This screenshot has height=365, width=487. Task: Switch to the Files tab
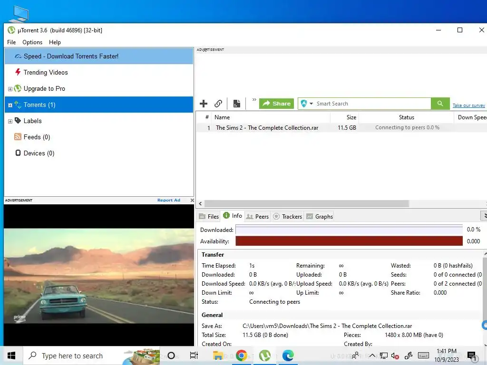209,216
